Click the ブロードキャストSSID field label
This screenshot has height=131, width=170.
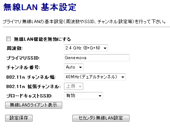tap(29, 96)
